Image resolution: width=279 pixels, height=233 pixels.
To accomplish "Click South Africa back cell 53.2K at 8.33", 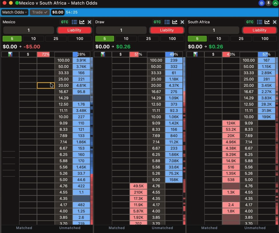I will tap(231, 129).
